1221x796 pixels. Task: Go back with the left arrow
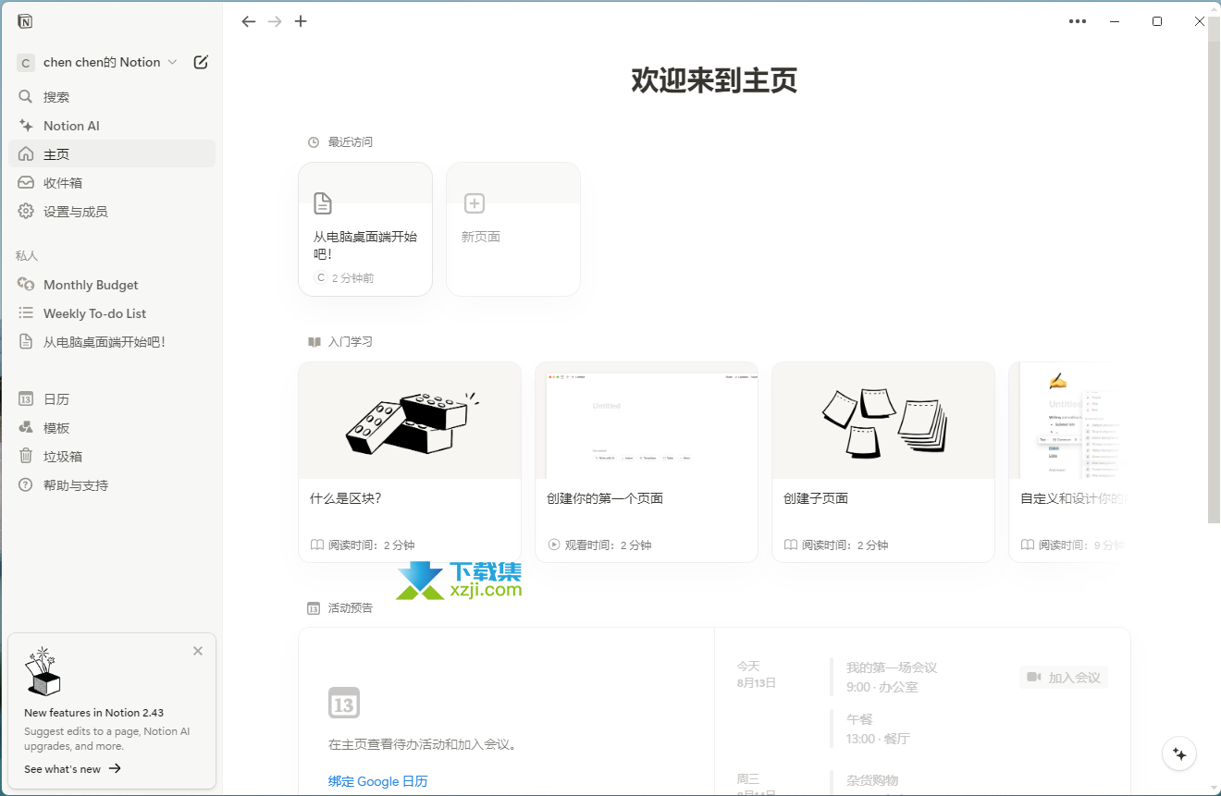point(248,21)
